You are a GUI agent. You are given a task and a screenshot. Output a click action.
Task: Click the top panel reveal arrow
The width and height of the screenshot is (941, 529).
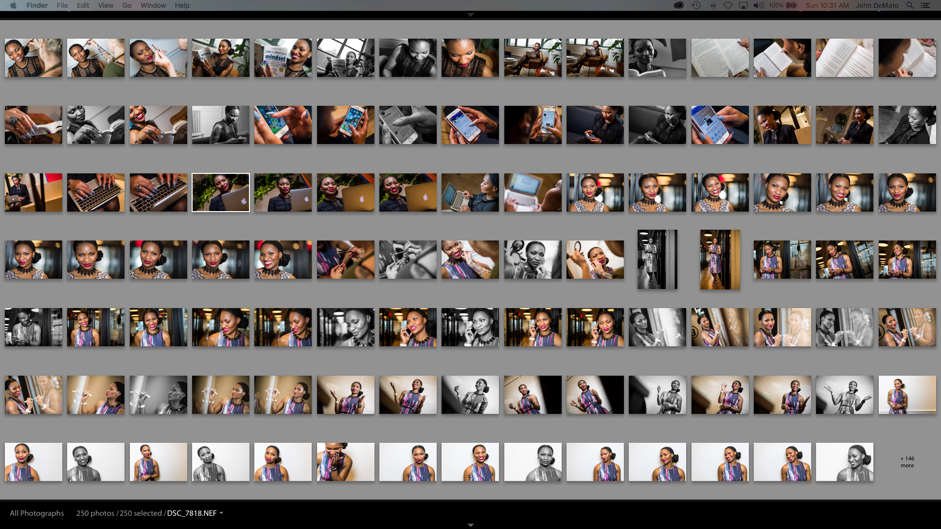(470, 15)
